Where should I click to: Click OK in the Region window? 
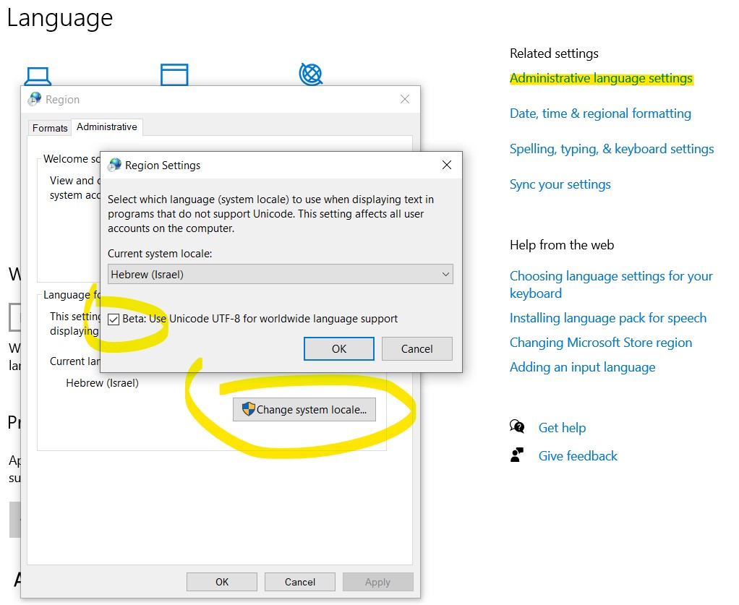(x=222, y=582)
